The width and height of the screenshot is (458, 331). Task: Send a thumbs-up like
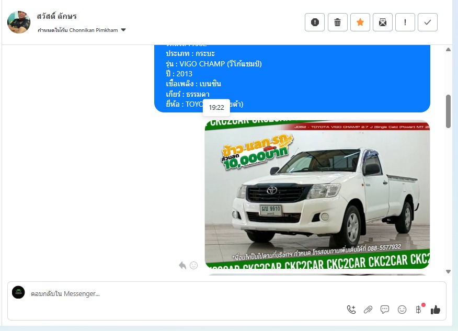pyautogui.click(x=435, y=310)
